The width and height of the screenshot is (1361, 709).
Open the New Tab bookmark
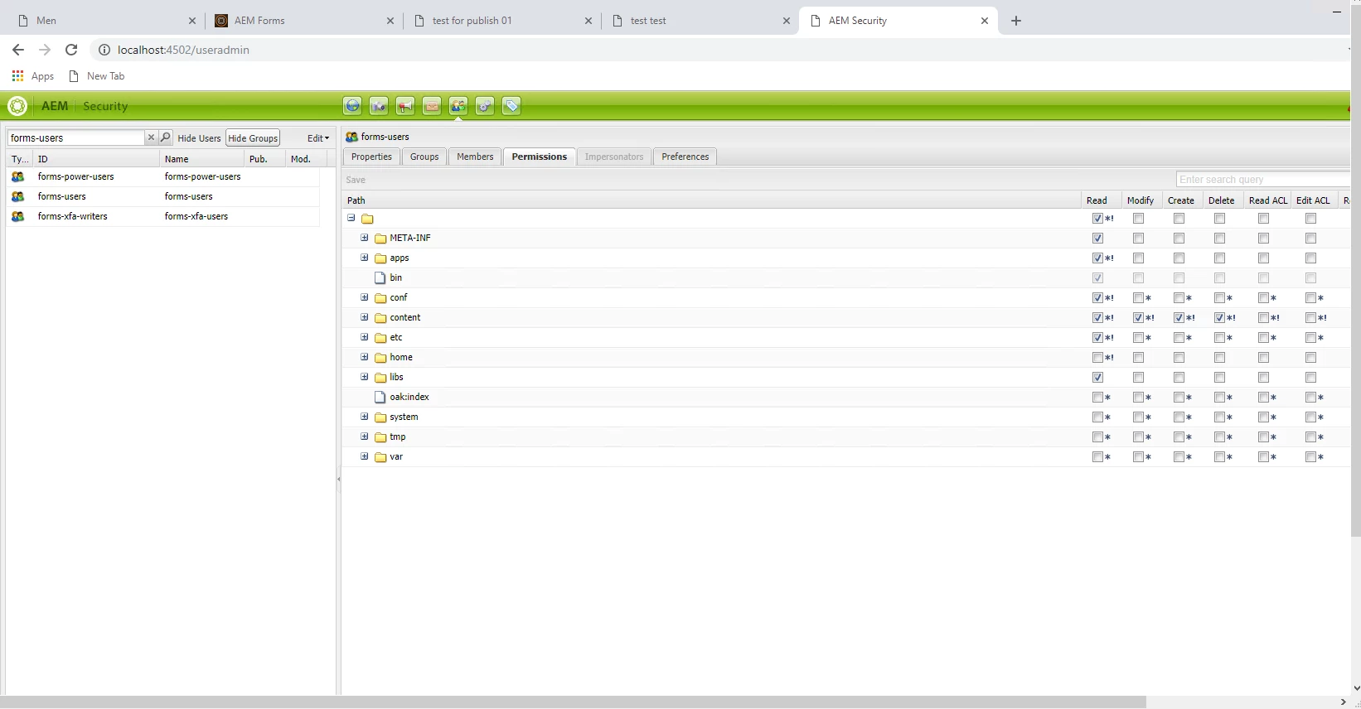[x=97, y=76]
